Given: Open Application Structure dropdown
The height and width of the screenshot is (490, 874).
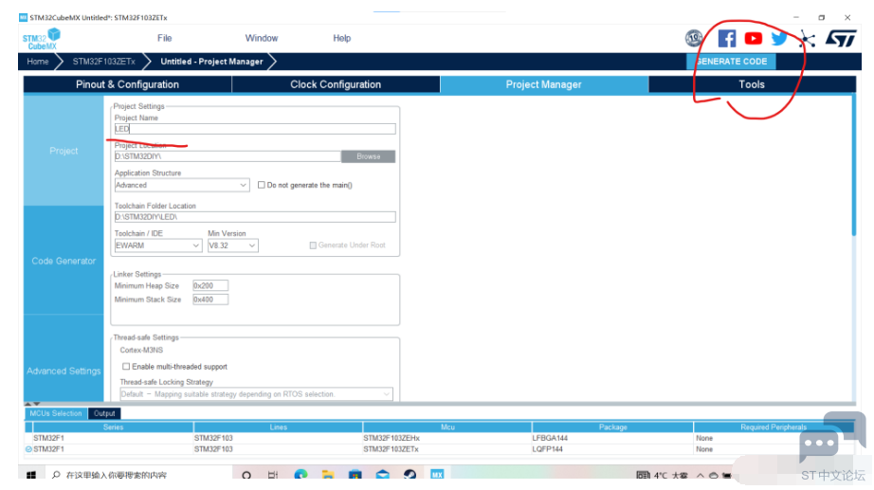Looking at the screenshot, I should point(182,185).
